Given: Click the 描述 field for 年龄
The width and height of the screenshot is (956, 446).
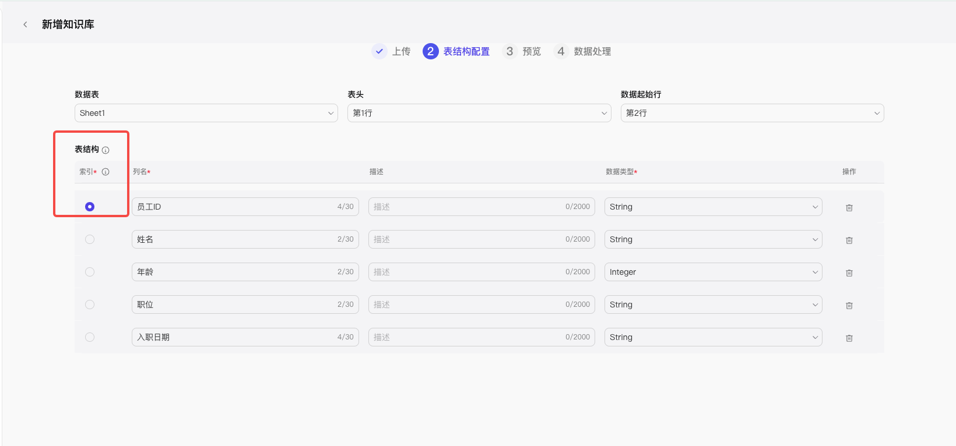Looking at the screenshot, I should pos(481,272).
